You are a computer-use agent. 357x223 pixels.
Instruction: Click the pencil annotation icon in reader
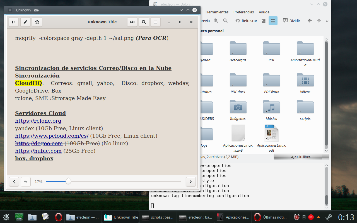click(x=25, y=22)
